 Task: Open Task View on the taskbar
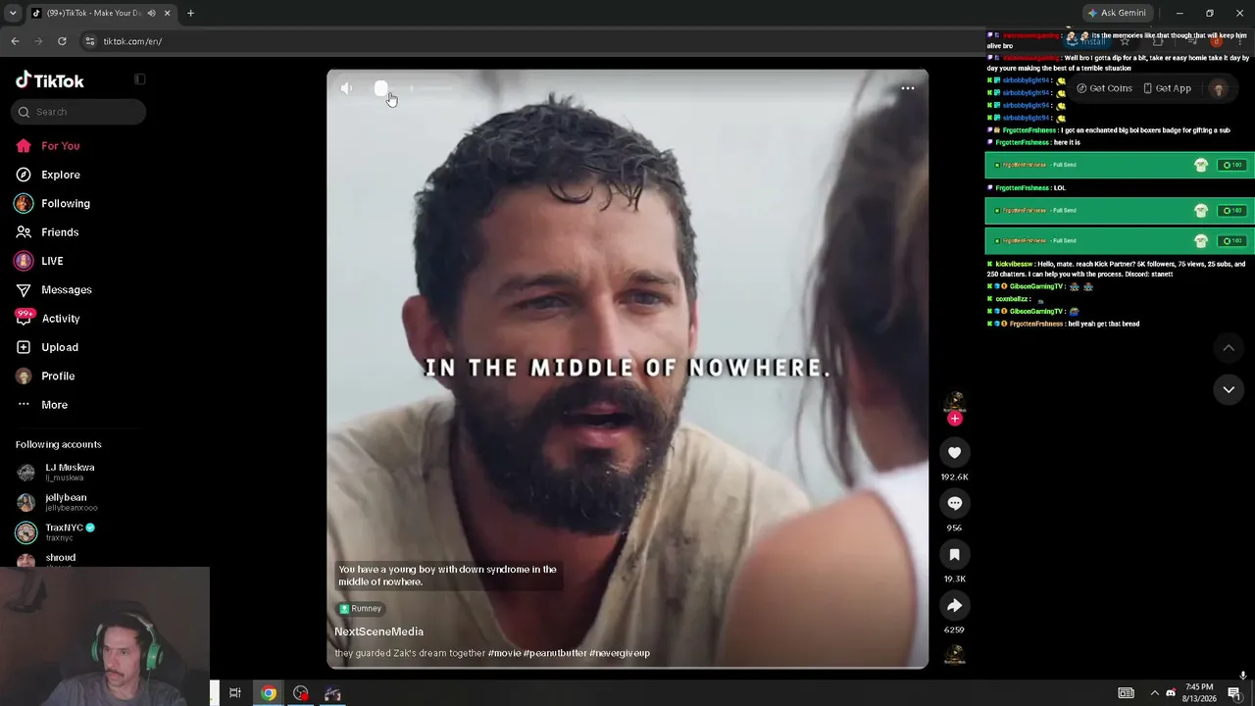tap(235, 693)
